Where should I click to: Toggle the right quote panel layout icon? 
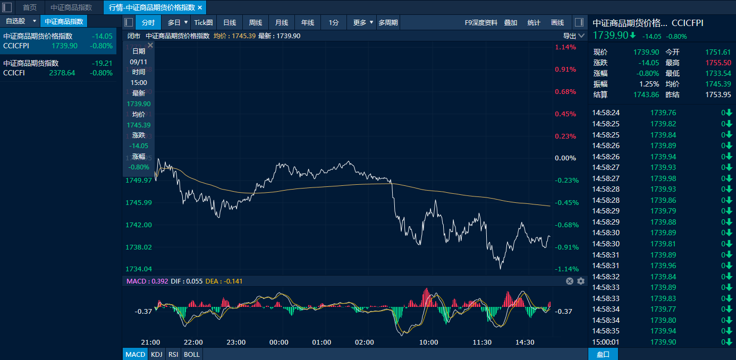point(579,22)
